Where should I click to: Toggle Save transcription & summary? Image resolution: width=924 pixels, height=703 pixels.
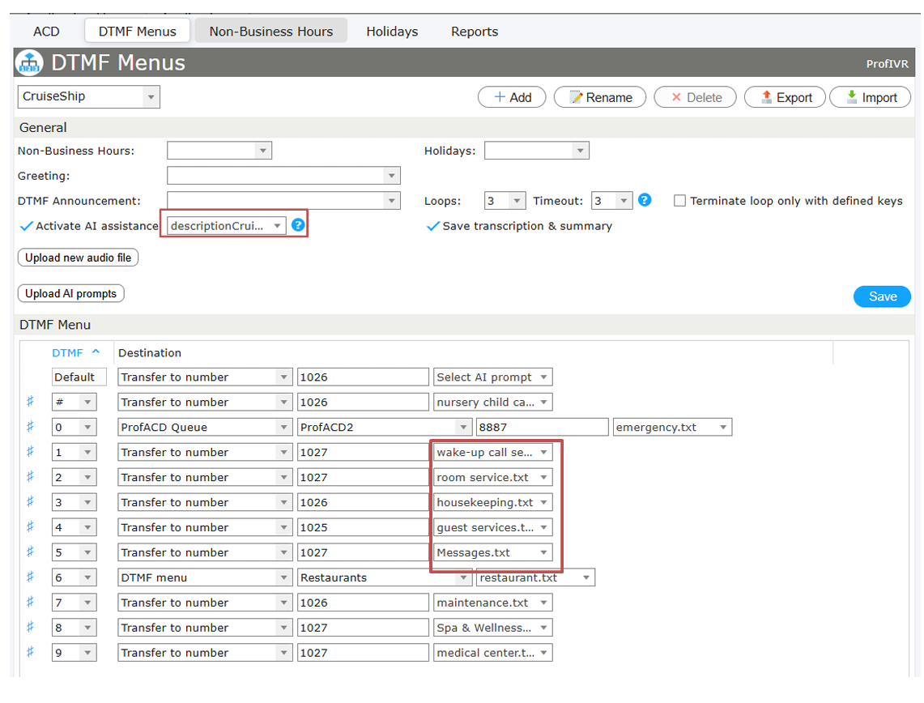pos(432,226)
